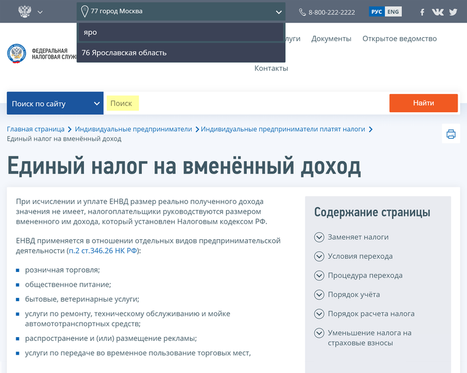Collapse the region selector 77 город Москва

coord(278,11)
